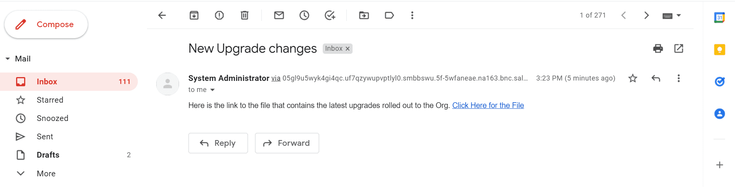Add email to Tasks
The height and width of the screenshot is (187, 735).
330,15
